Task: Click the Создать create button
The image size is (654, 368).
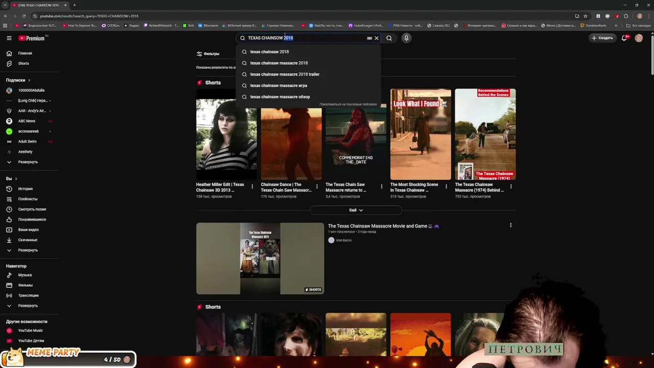Action: point(602,38)
